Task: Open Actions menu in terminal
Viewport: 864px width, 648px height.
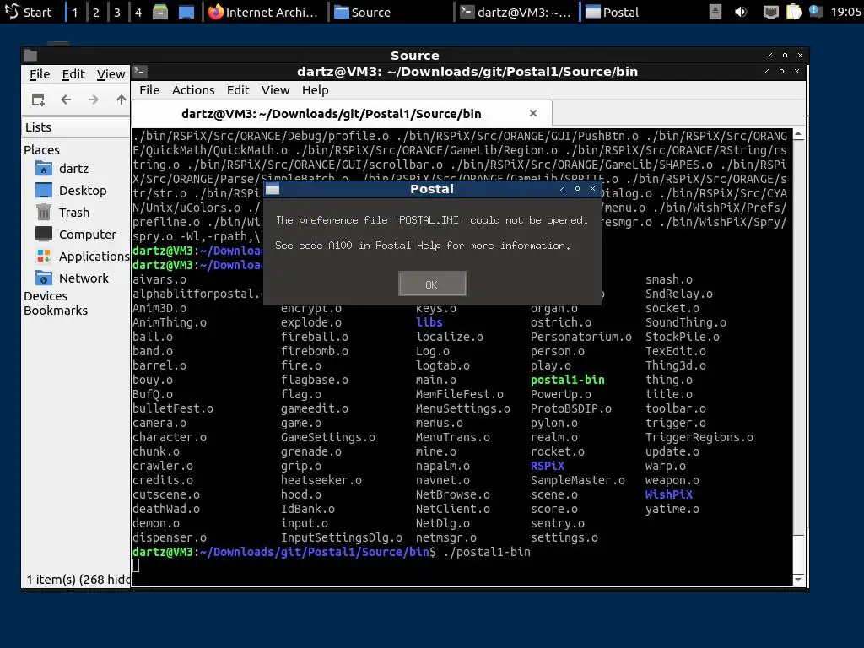Action: click(193, 90)
